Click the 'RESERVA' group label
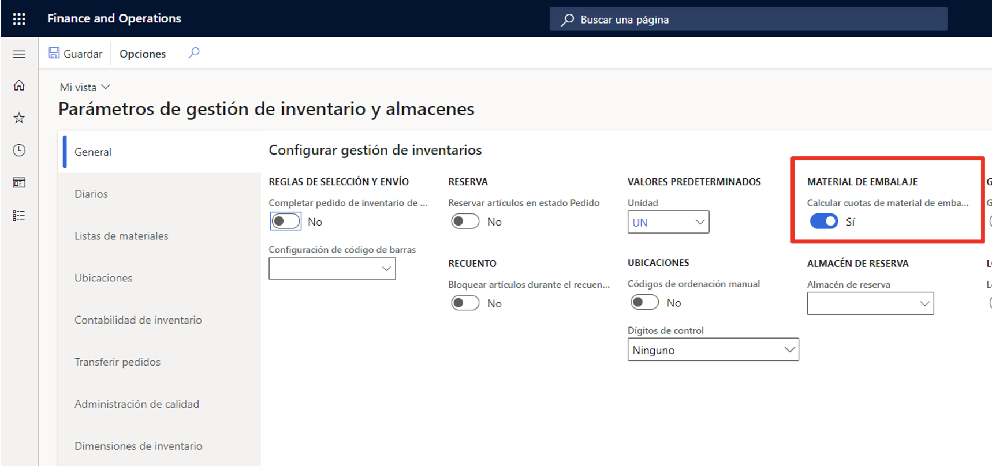Screen dimensions: 992x466 (x=468, y=182)
